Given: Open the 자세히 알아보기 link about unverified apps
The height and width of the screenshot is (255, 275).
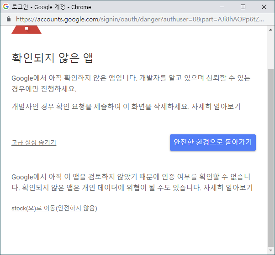Looking at the screenshot, I should click(228, 188).
